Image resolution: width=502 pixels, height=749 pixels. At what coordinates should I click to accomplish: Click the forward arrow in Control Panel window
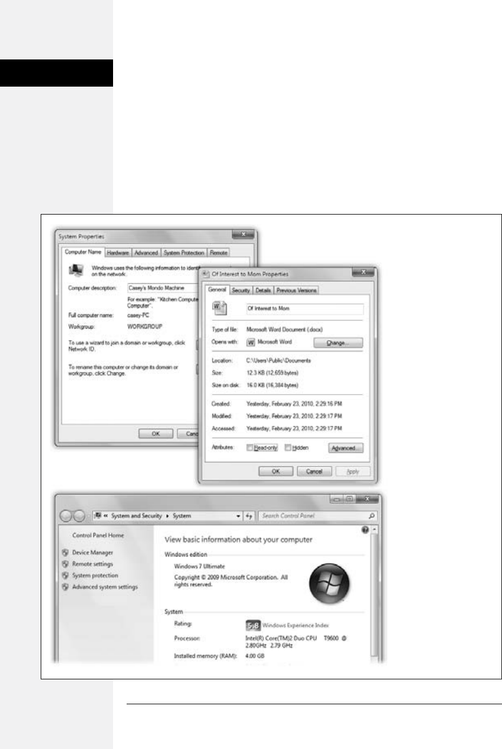tap(80, 516)
